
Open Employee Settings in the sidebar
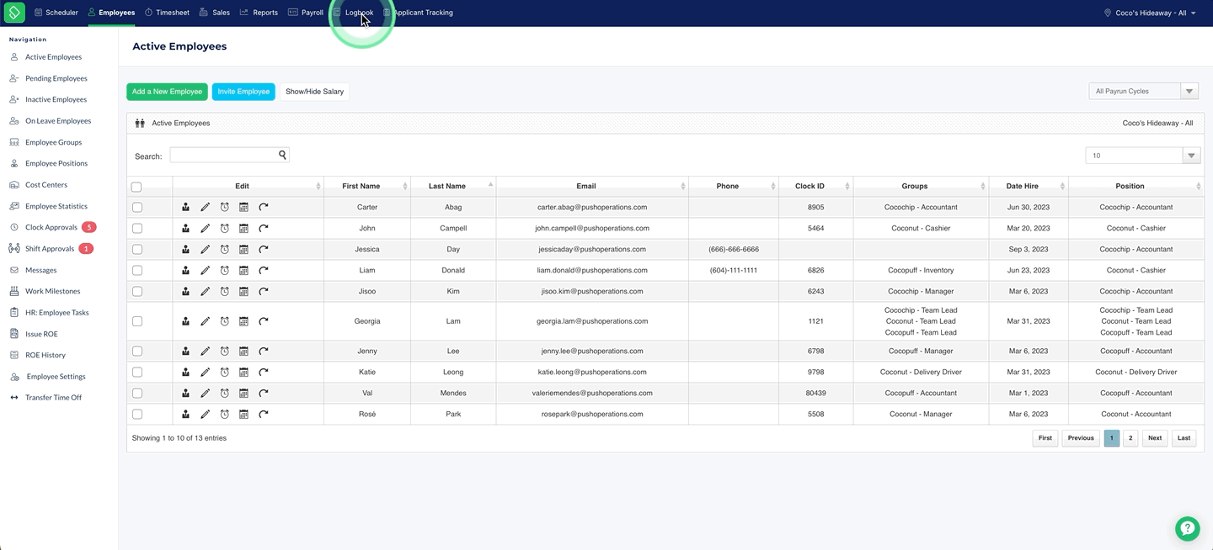pyautogui.click(x=56, y=377)
